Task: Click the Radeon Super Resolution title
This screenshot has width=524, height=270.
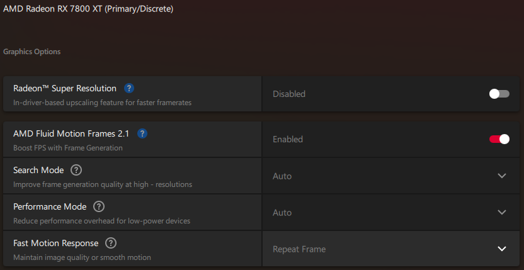Action: [x=65, y=88]
